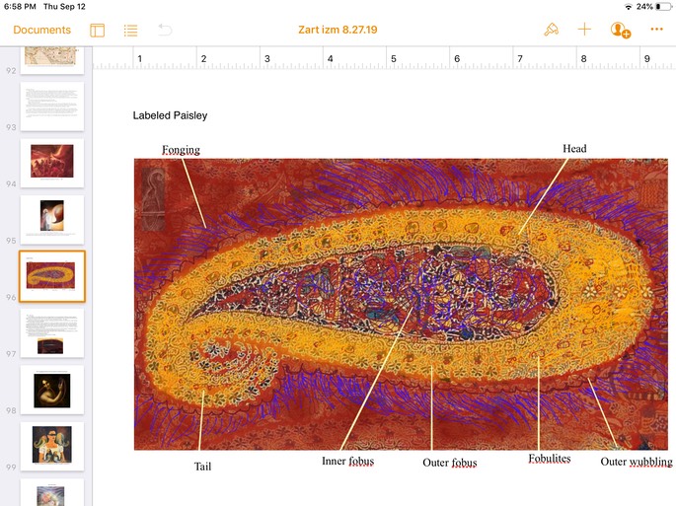Open the table of contents list icon
Image resolution: width=676 pixels, height=506 pixels.
tap(130, 30)
